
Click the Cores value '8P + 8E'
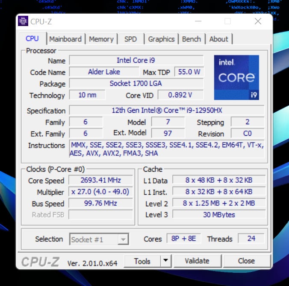click(x=184, y=239)
